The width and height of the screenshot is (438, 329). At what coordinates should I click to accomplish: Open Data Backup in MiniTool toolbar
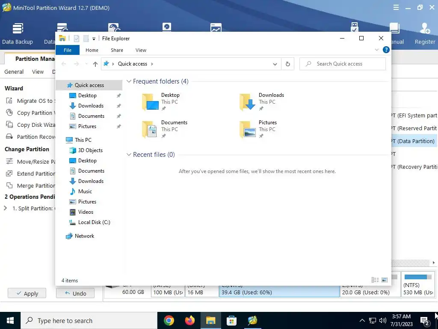coord(17,33)
